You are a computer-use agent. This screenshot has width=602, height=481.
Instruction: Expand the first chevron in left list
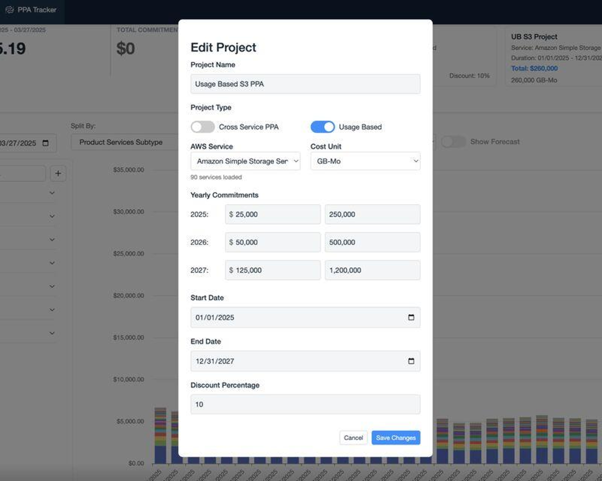52,193
